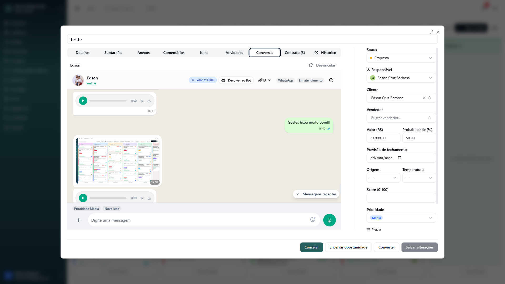Play the 16:39 audio message
505x284 pixels.
pos(83,101)
